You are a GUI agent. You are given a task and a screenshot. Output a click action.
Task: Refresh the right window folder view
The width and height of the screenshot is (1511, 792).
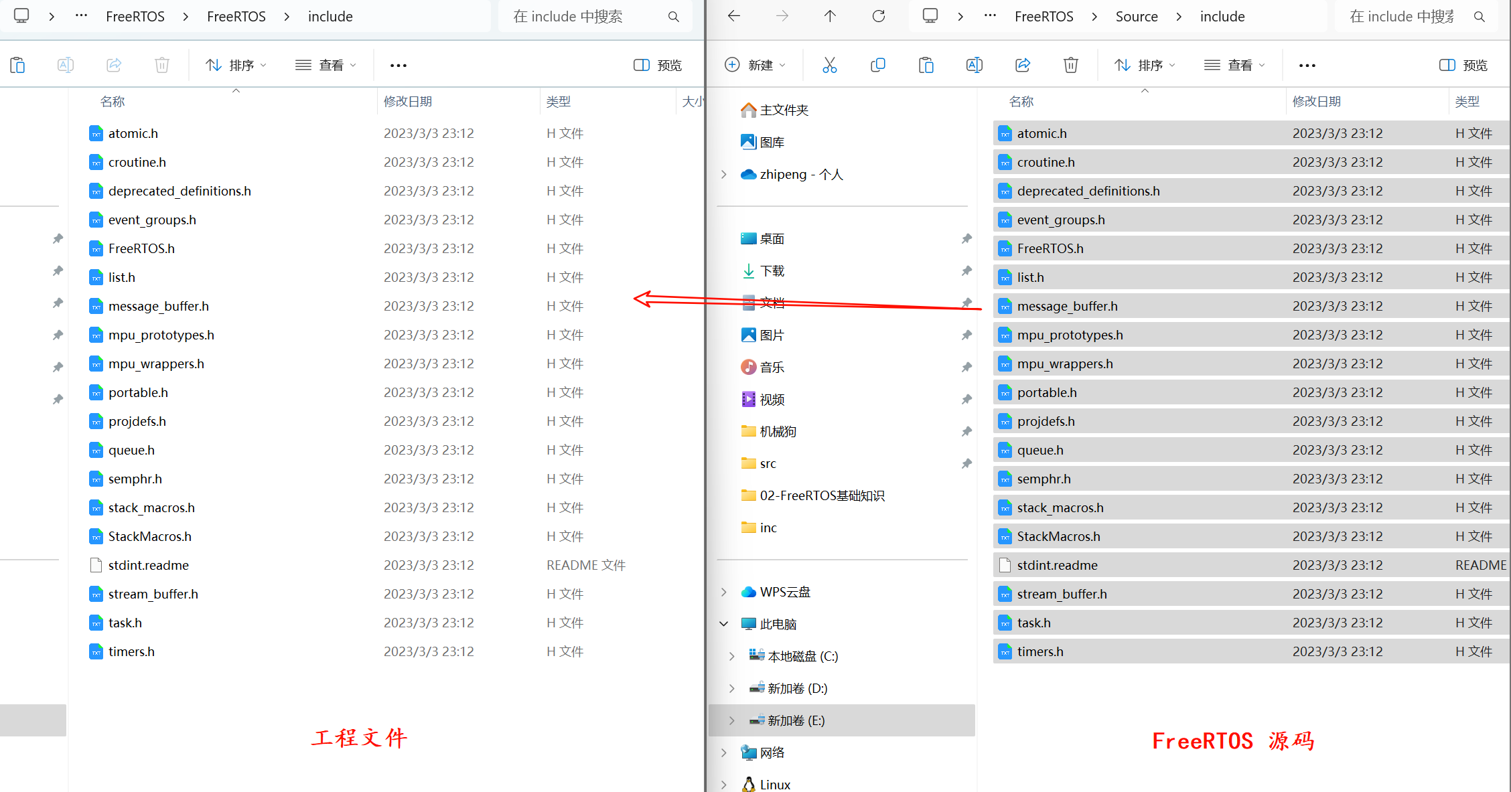[x=879, y=16]
